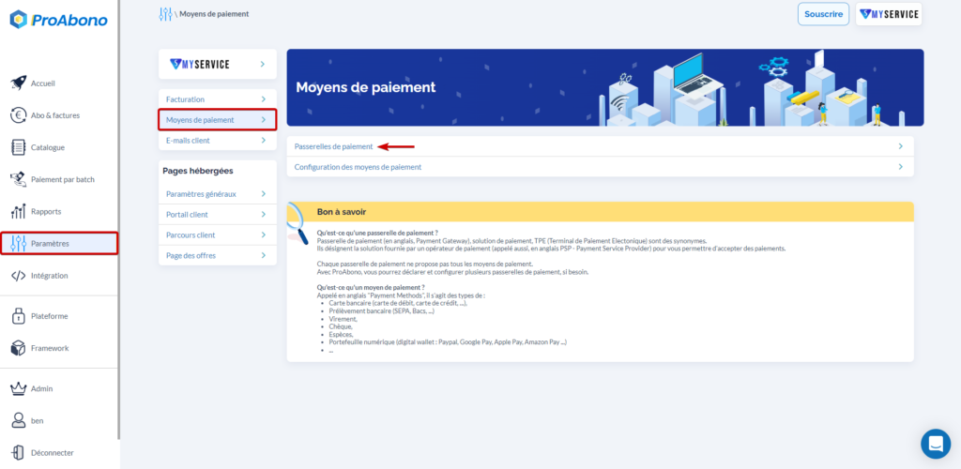The height and width of the screenshot is (469, 961).
Task: Expand Paramètres généraux chevron
Action: click(x=263, y=194)
